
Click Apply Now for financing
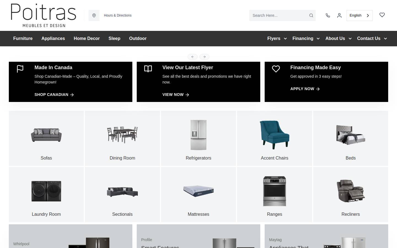click(x=305, y=89)
